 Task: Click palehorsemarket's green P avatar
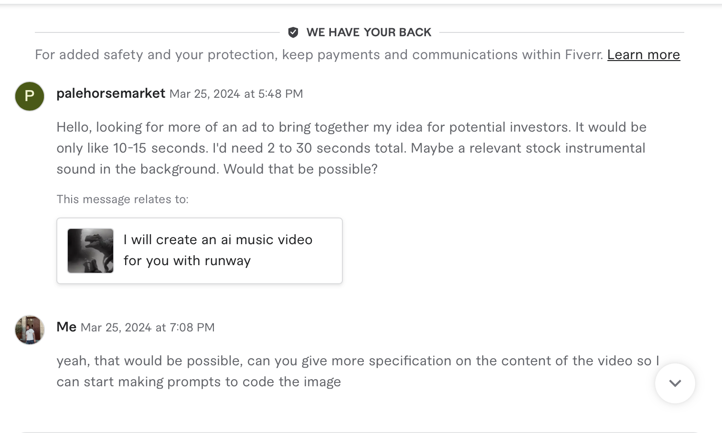tap(30, 96)
